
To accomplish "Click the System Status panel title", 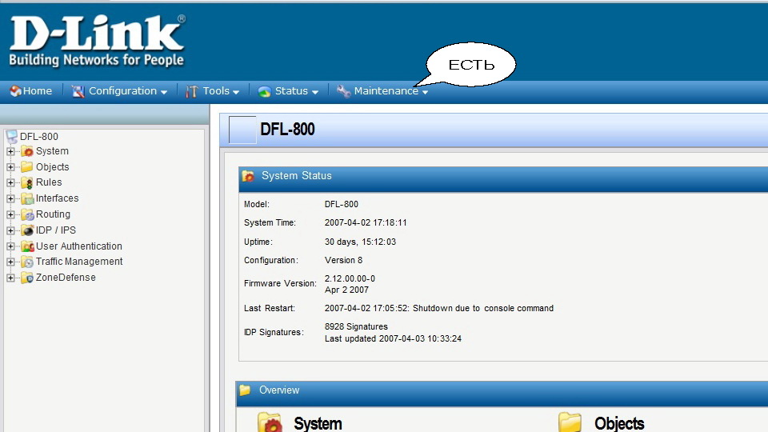I will (296, 176).
